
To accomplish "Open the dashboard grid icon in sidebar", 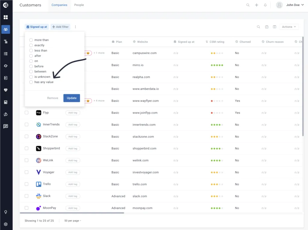I will [x=6, y=17].
